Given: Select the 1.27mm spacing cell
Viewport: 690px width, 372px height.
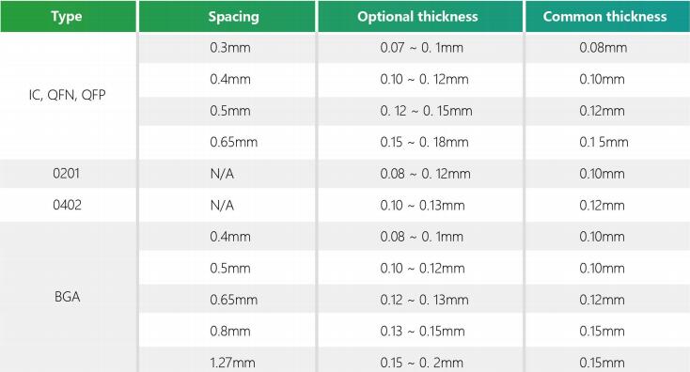Looking at the screenshot, I should pos(227,363).
